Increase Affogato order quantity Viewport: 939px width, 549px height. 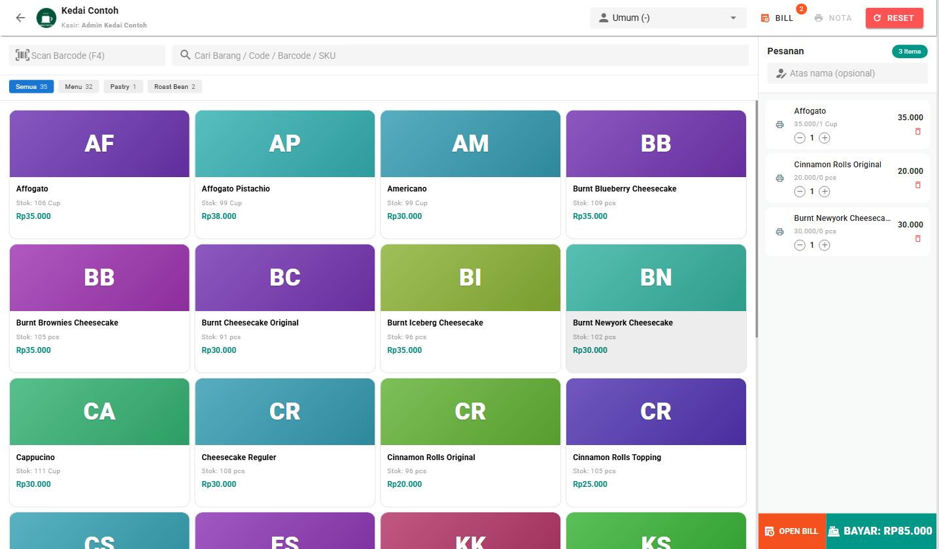point(825,138)
